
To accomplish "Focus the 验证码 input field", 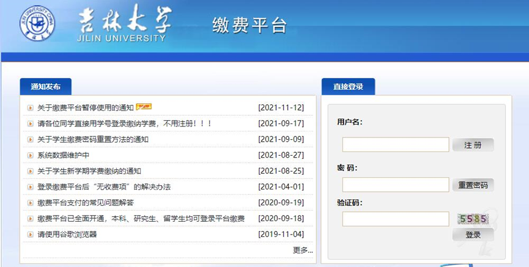I will [x=395, y=219].
